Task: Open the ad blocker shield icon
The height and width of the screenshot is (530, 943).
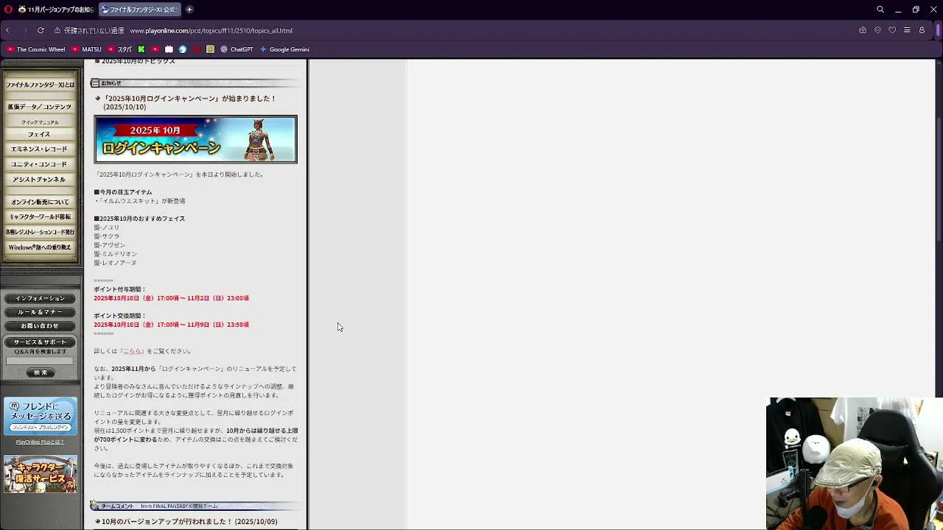Action: point(877,30)
